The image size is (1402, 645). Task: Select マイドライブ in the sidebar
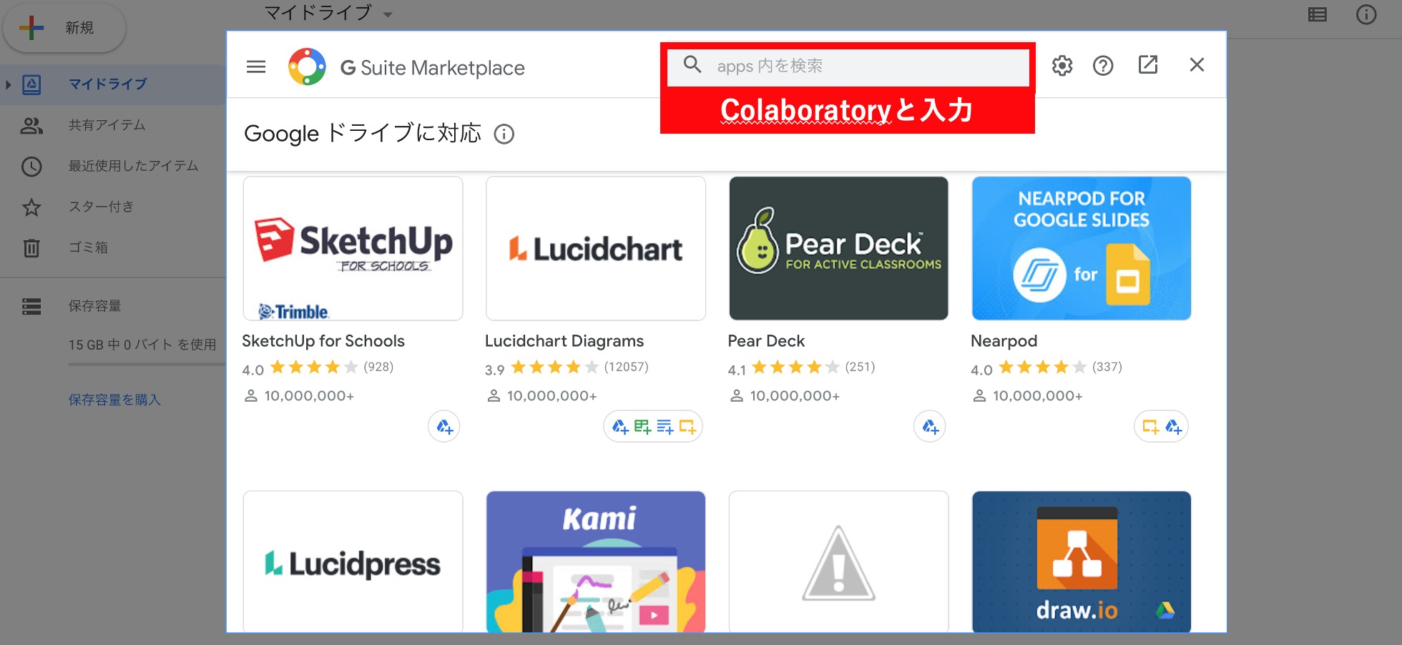pos(107,84)
